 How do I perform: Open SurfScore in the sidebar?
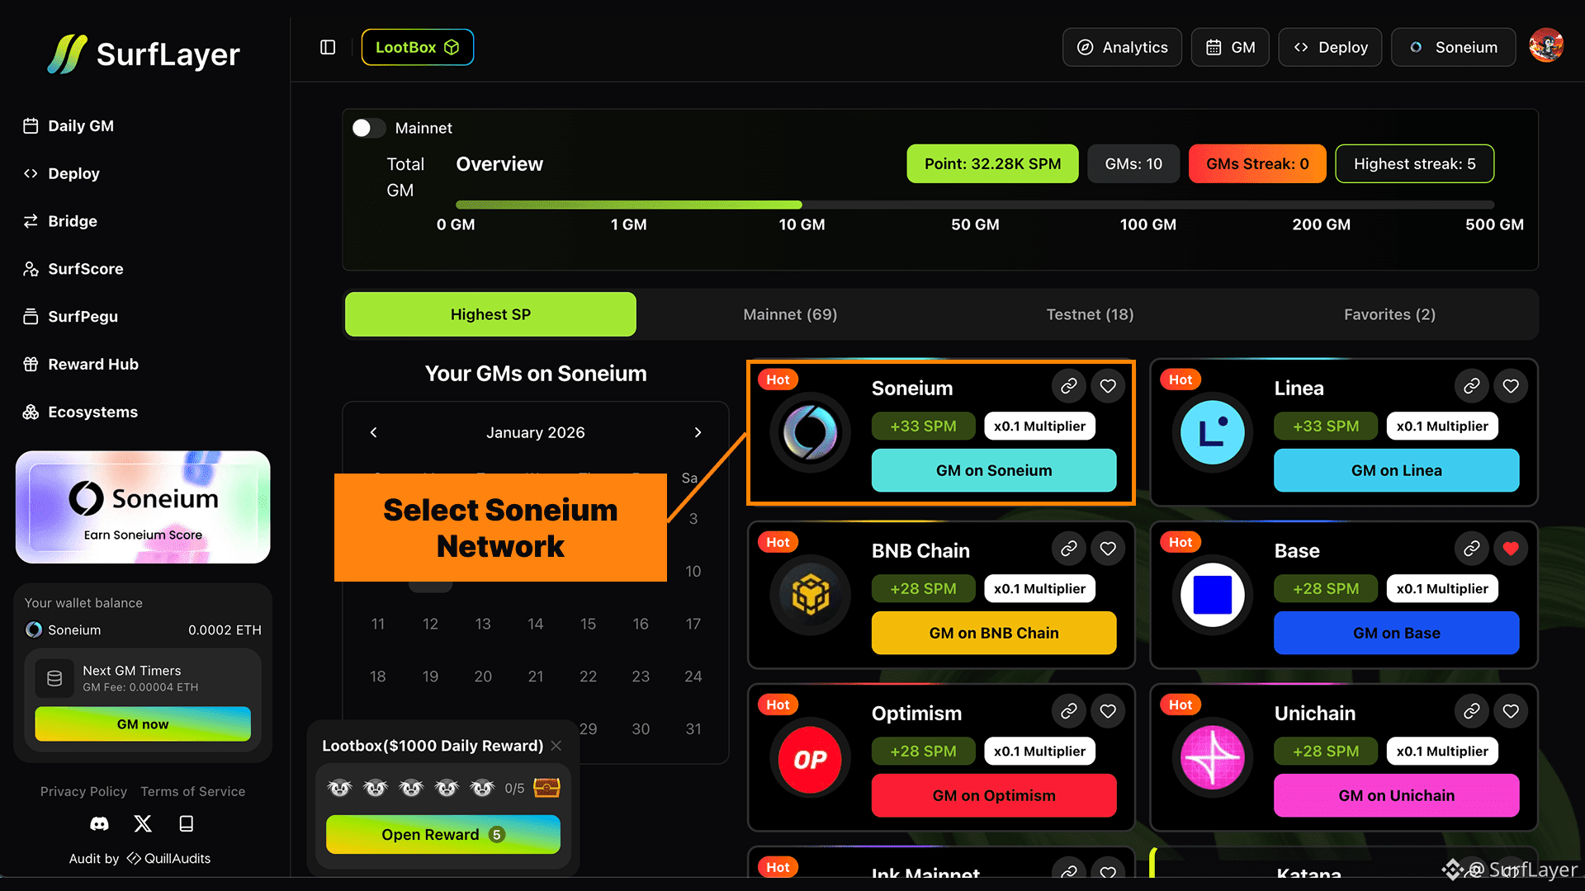85,269
